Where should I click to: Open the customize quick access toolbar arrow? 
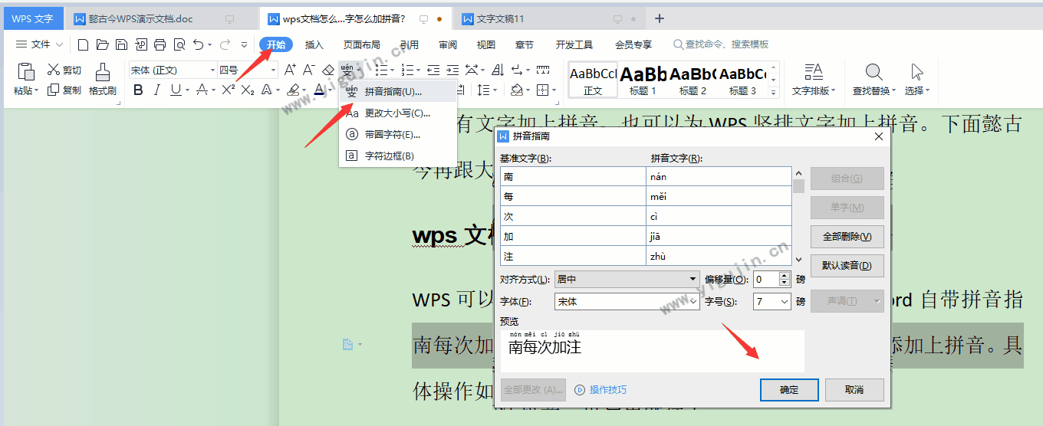point(245,44)
